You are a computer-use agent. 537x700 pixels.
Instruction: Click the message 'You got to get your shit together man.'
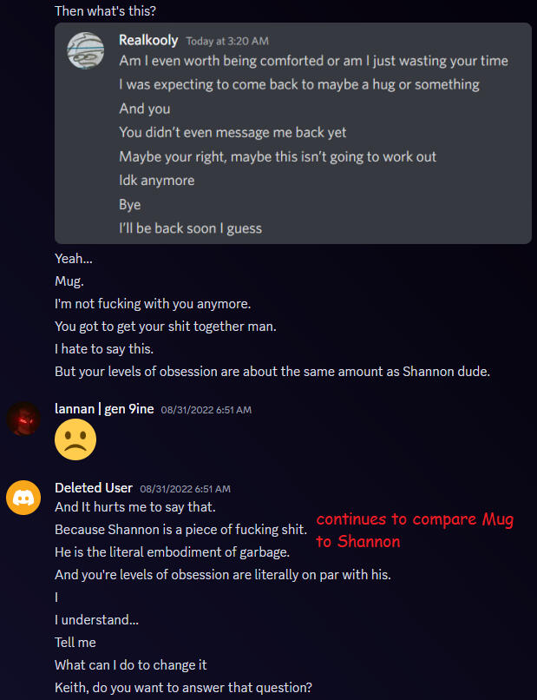pos(166,327)
